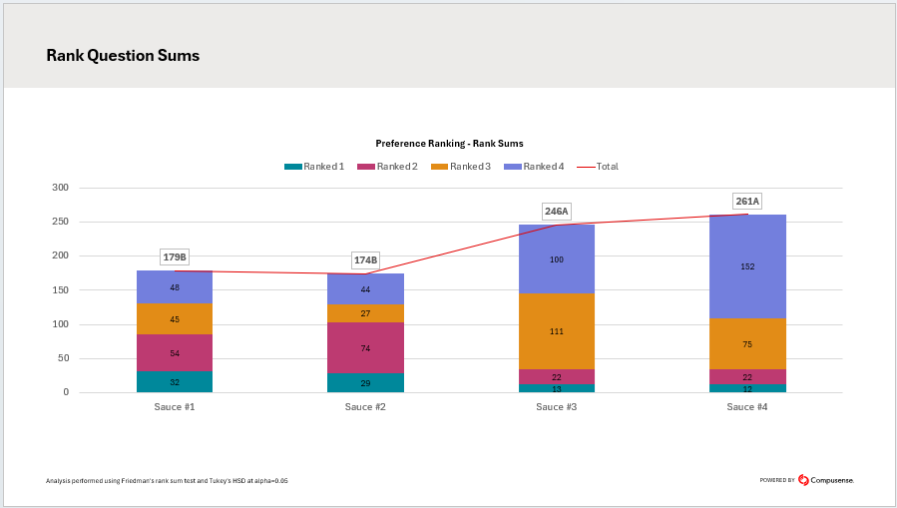Select the Friedman's rank sum test footnote
Screen dimensions: 897x508
(x=167, y=481)
